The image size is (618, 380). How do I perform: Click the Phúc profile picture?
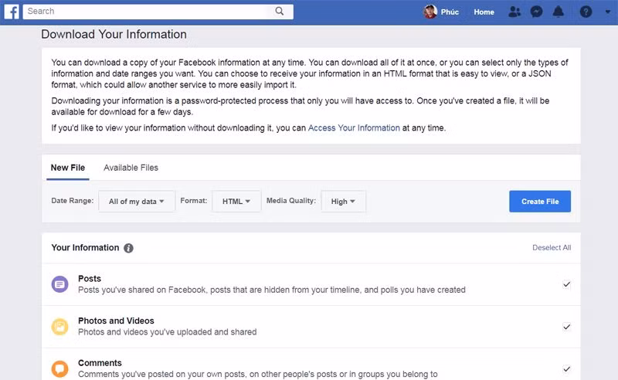tap(430, 12)
